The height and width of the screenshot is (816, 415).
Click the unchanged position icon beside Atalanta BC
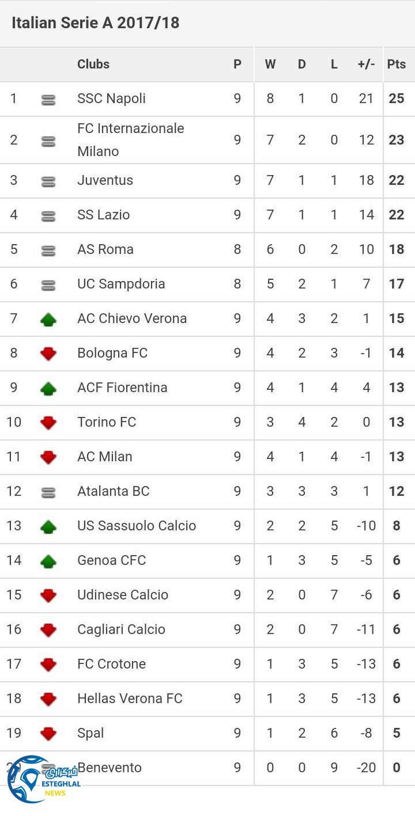[x=48, y=492]
